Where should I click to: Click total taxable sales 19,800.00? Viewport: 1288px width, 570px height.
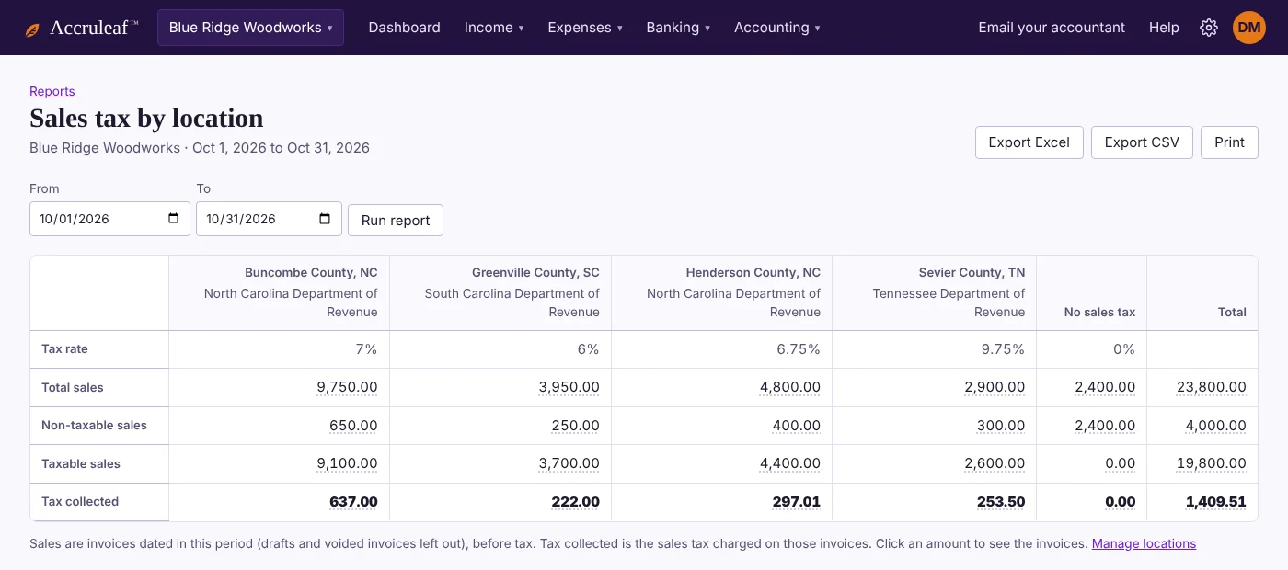[x=1212, y=463]
